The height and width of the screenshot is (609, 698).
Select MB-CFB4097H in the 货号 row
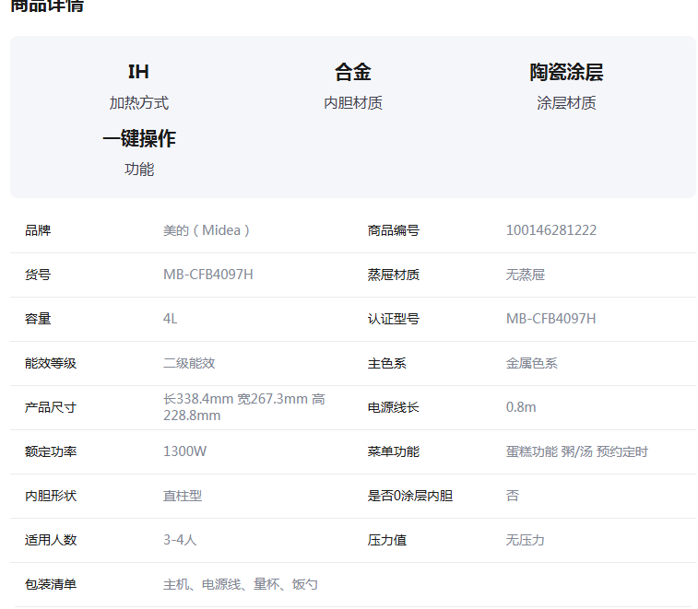click(x=207, y=275)
